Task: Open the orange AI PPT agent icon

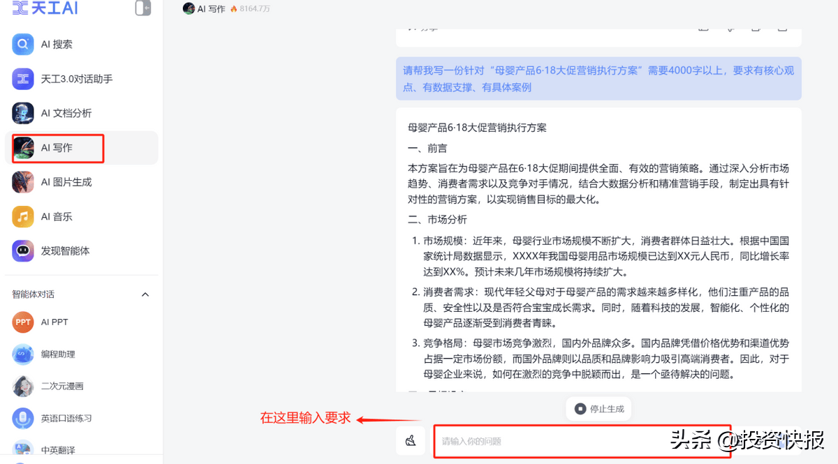Action: 23,322
